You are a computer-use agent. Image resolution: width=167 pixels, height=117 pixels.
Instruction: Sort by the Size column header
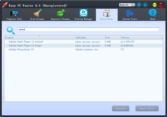point(112,38)
